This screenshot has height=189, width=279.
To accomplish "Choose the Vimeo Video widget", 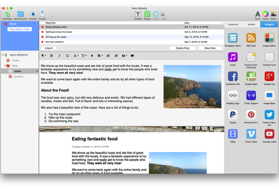I will pyautogui.click(x=251, y=134).
